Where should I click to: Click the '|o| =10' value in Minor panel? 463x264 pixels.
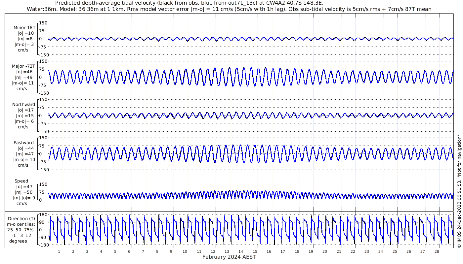point(26,33)
